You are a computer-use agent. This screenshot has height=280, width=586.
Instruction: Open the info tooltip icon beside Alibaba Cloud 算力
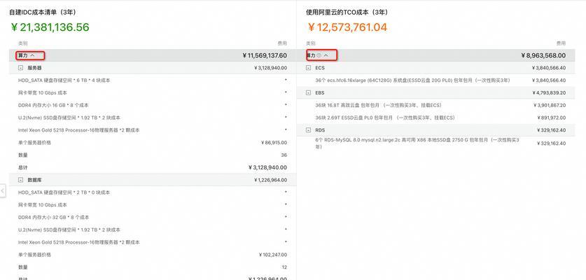319,55
